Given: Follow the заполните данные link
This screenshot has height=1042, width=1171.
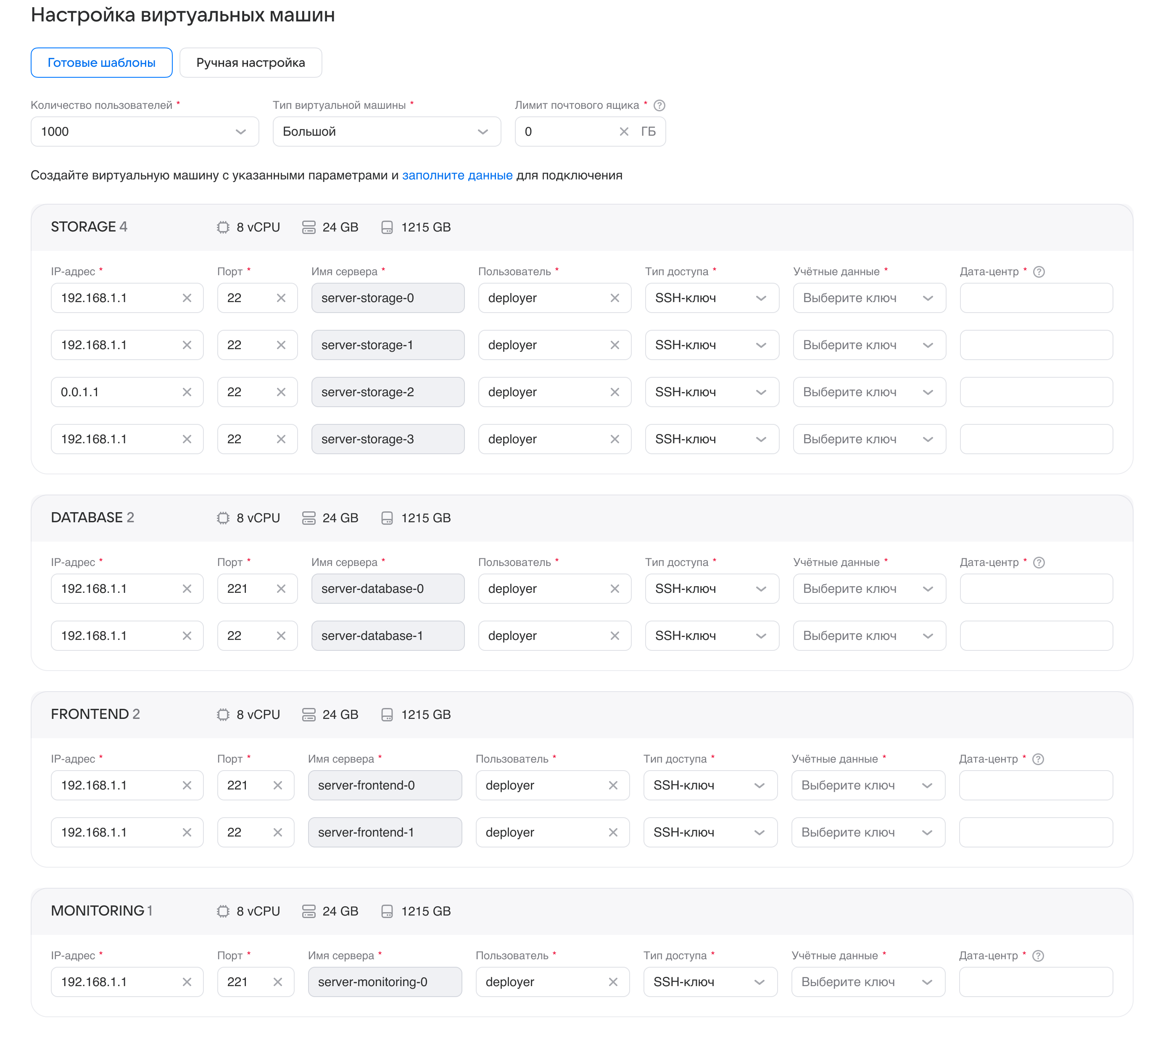Looking at the screenshot, I should click(457, 175).
